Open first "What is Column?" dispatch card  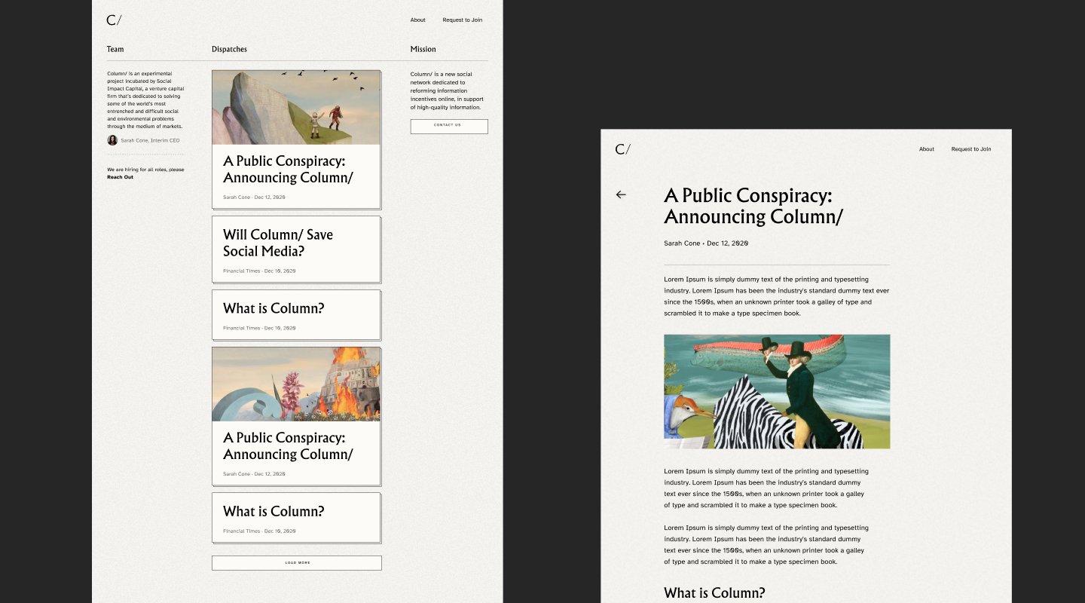[x=296, y=314]
